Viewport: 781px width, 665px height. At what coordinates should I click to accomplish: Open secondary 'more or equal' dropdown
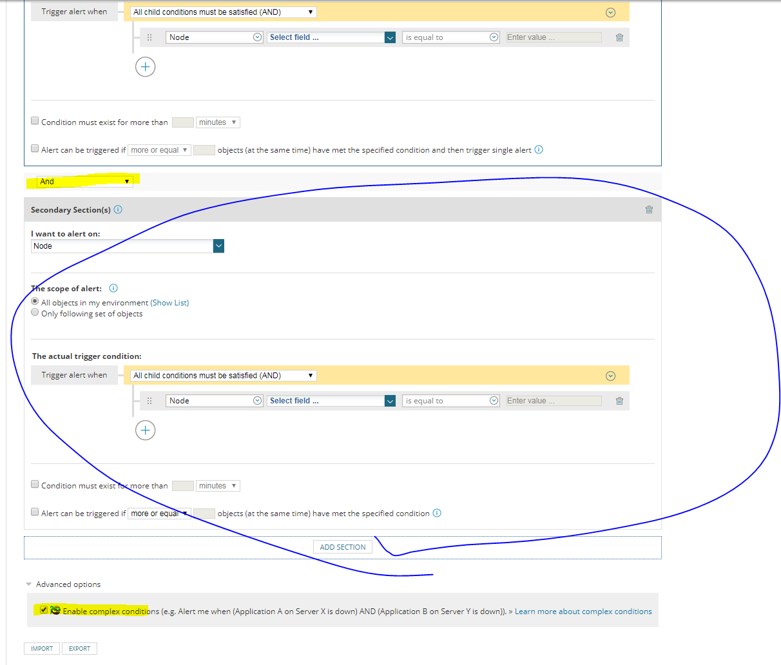coord(159,514)
